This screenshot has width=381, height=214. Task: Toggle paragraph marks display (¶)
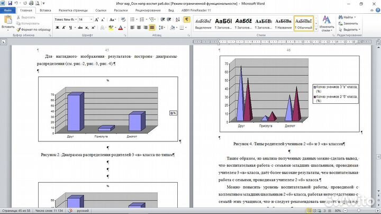pyautogui.click(x=186, y=19)
